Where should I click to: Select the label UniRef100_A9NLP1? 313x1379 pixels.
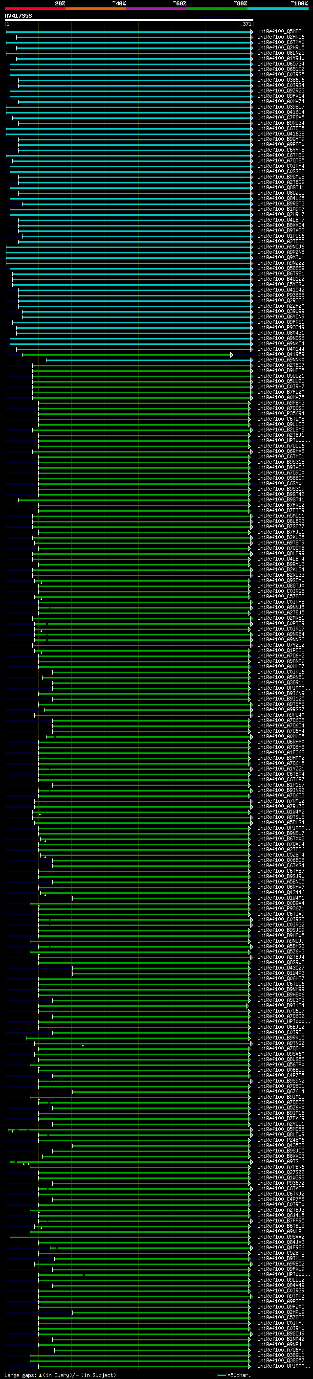[x=281, y=1231]
